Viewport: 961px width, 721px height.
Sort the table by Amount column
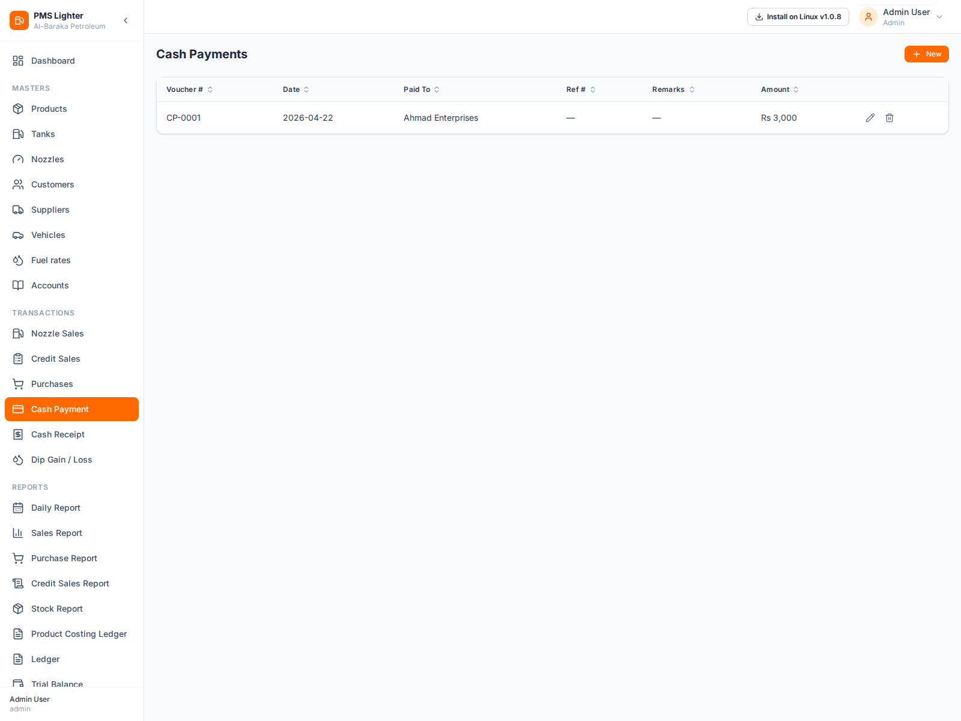[x=780, y=90]
